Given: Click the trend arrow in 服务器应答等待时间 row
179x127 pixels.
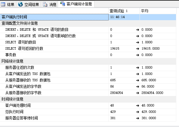Looking at the screenshot, I should [137, 118].
